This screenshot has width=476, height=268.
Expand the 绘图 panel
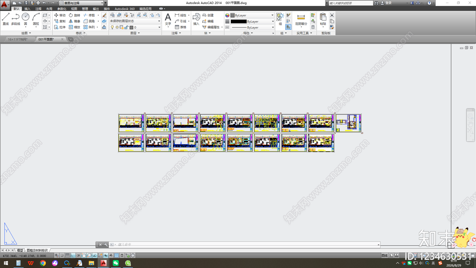coord(26,33)
